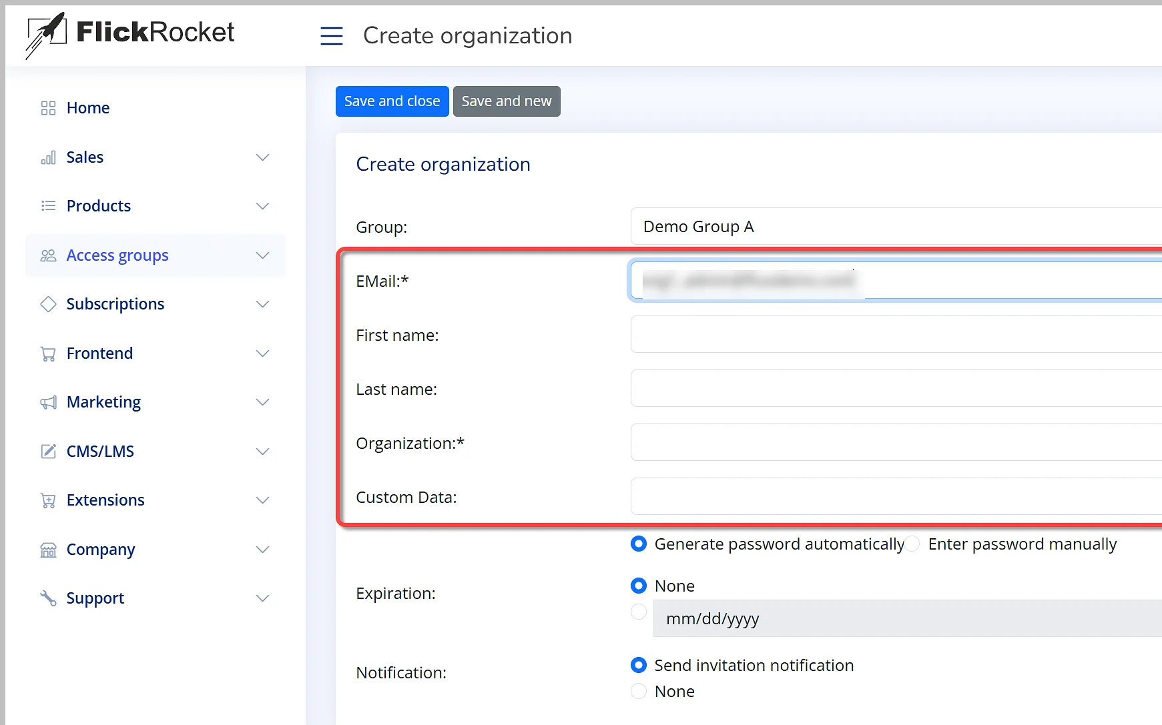The width and height of the screenshot is (1162, 725).
Task: Open the CMS/LMS menu item
Action: tap(100, 452)
